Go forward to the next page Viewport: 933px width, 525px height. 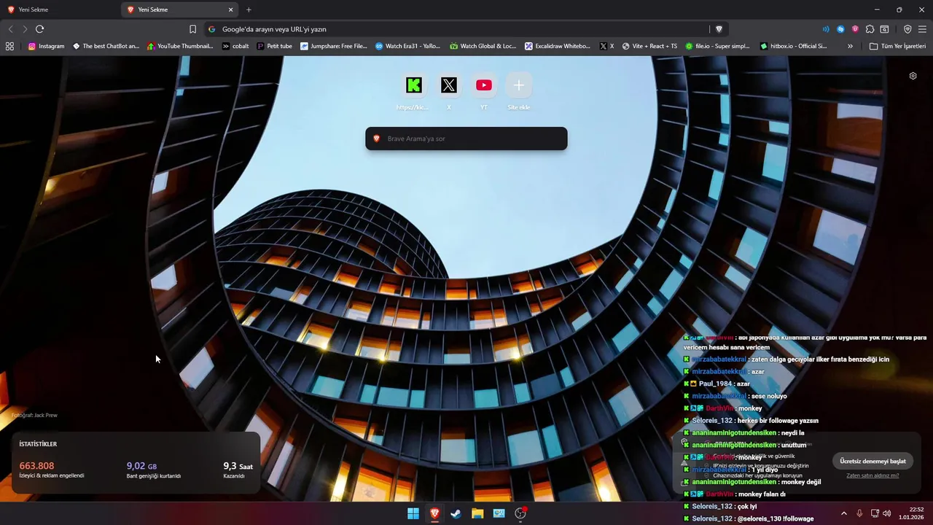[25, 29]
